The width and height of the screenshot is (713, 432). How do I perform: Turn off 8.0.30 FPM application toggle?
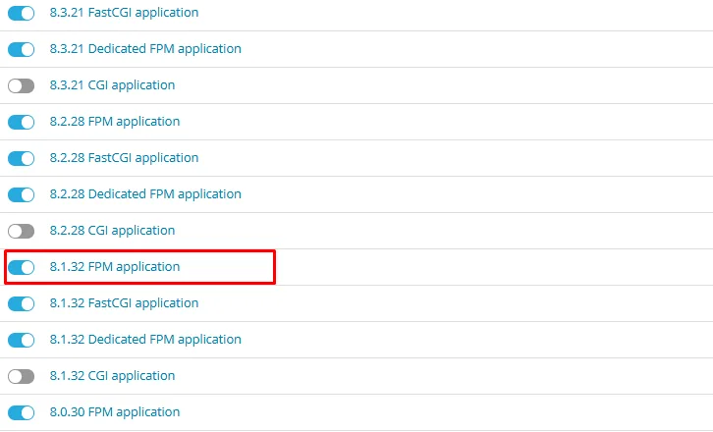[x=21, y=412]
